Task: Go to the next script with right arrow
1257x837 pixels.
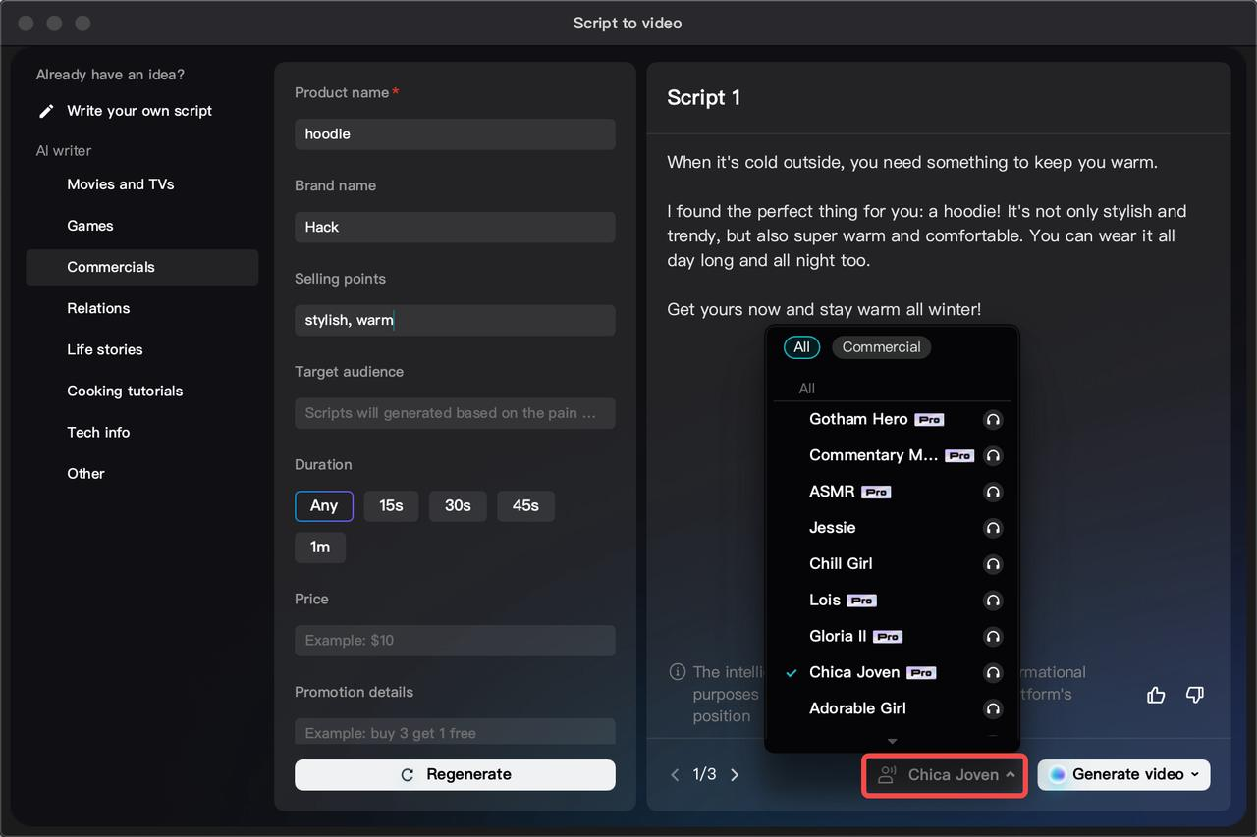Action: click(735, 774)
